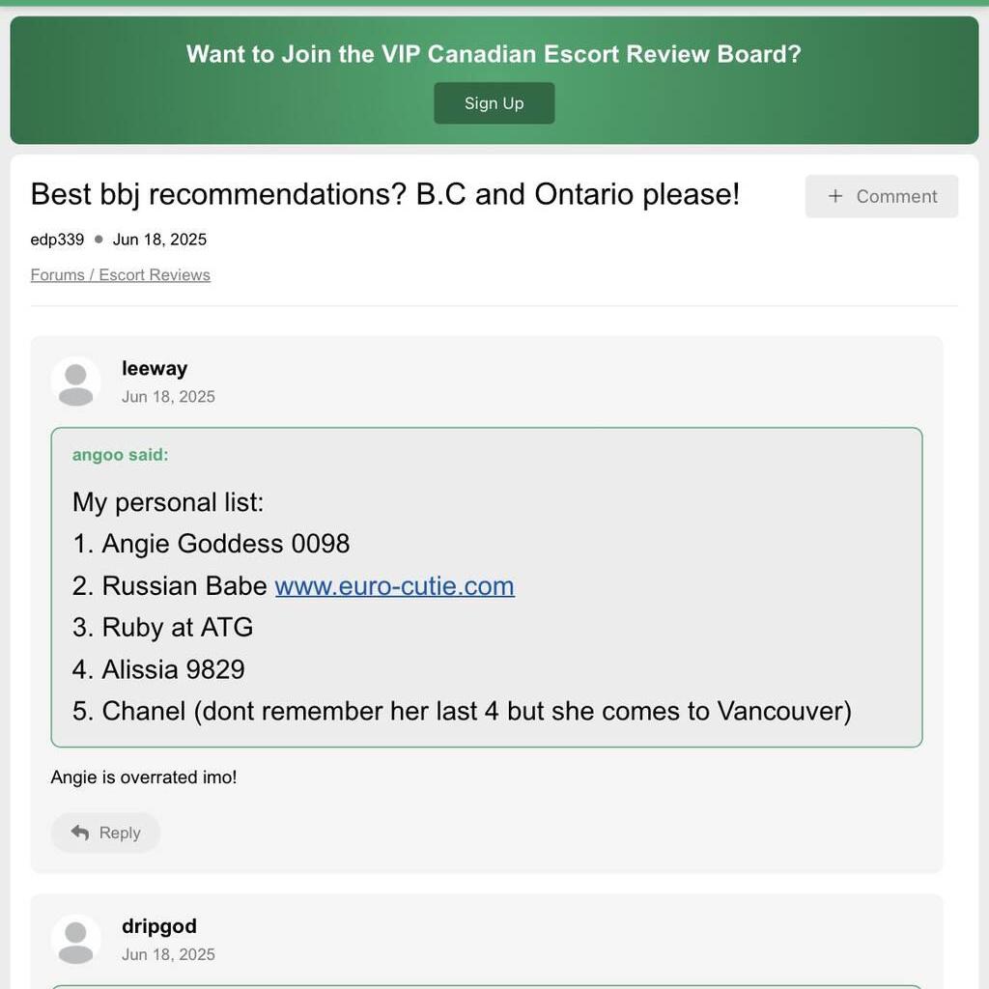Image resolution: width=989 pixels, height=989 pixels.
Task: Click the "Angie is overrated imo!" comment text
Action: tap(144, 777)
